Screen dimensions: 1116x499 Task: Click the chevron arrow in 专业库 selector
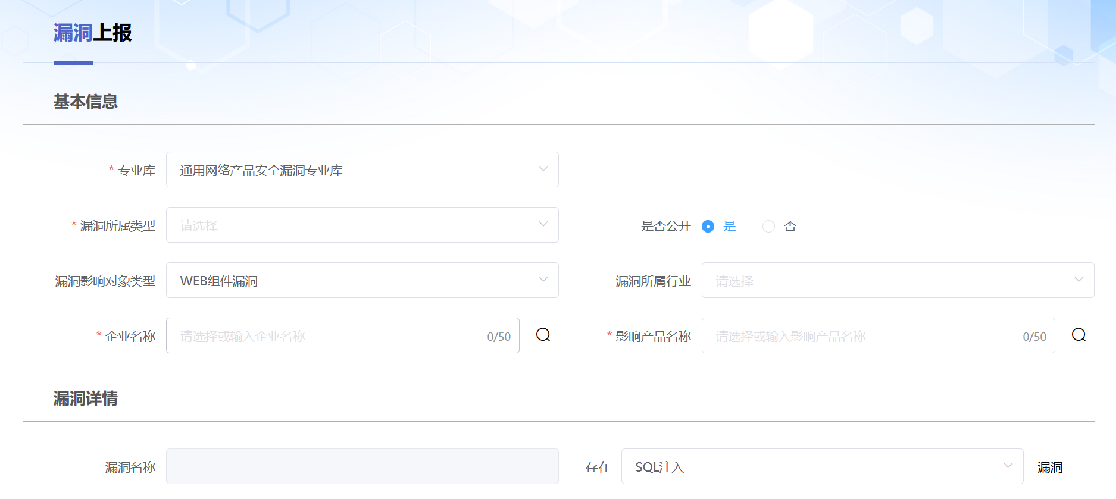(543, 169)
